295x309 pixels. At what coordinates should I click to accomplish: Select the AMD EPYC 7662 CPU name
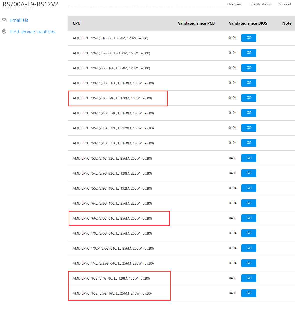[112, 218]
